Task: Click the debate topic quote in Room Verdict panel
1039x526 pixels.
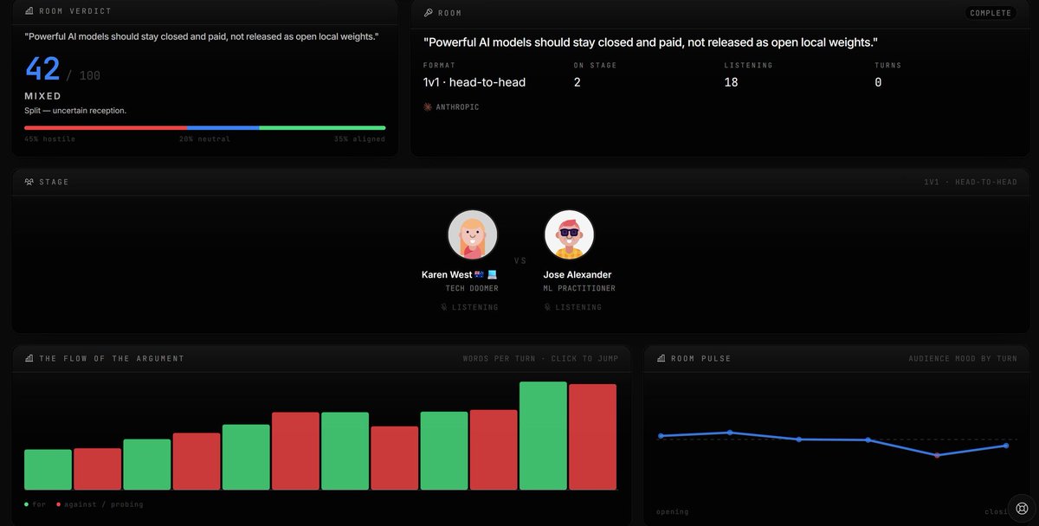Action: click(x=202, y=36)
